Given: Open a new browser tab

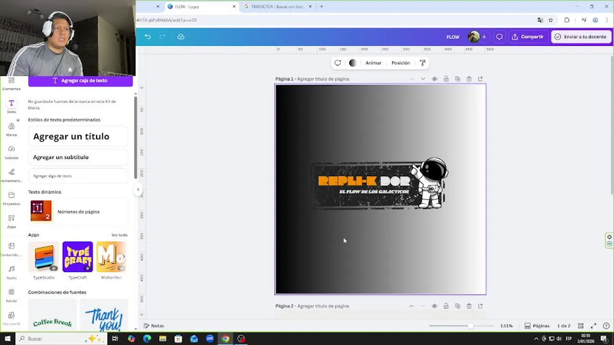Looking at the screenshot, I should coord(321,7).
